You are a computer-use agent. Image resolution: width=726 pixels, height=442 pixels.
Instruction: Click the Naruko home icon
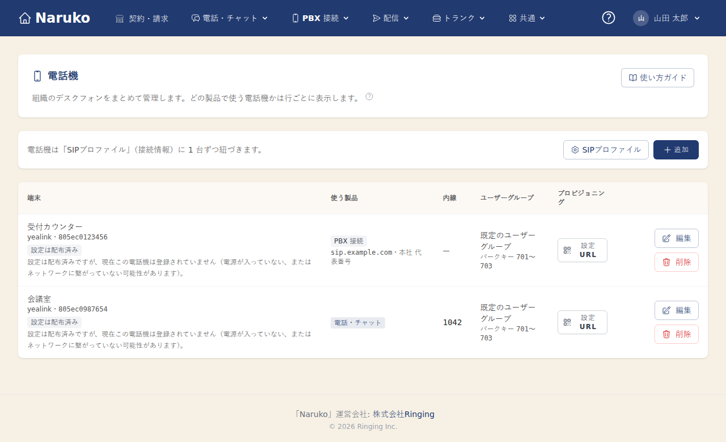[x=24, y=18]
